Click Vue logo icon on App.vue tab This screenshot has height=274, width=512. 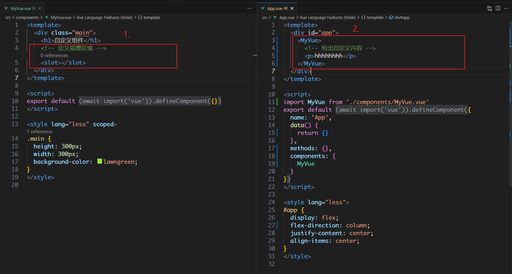263,8
